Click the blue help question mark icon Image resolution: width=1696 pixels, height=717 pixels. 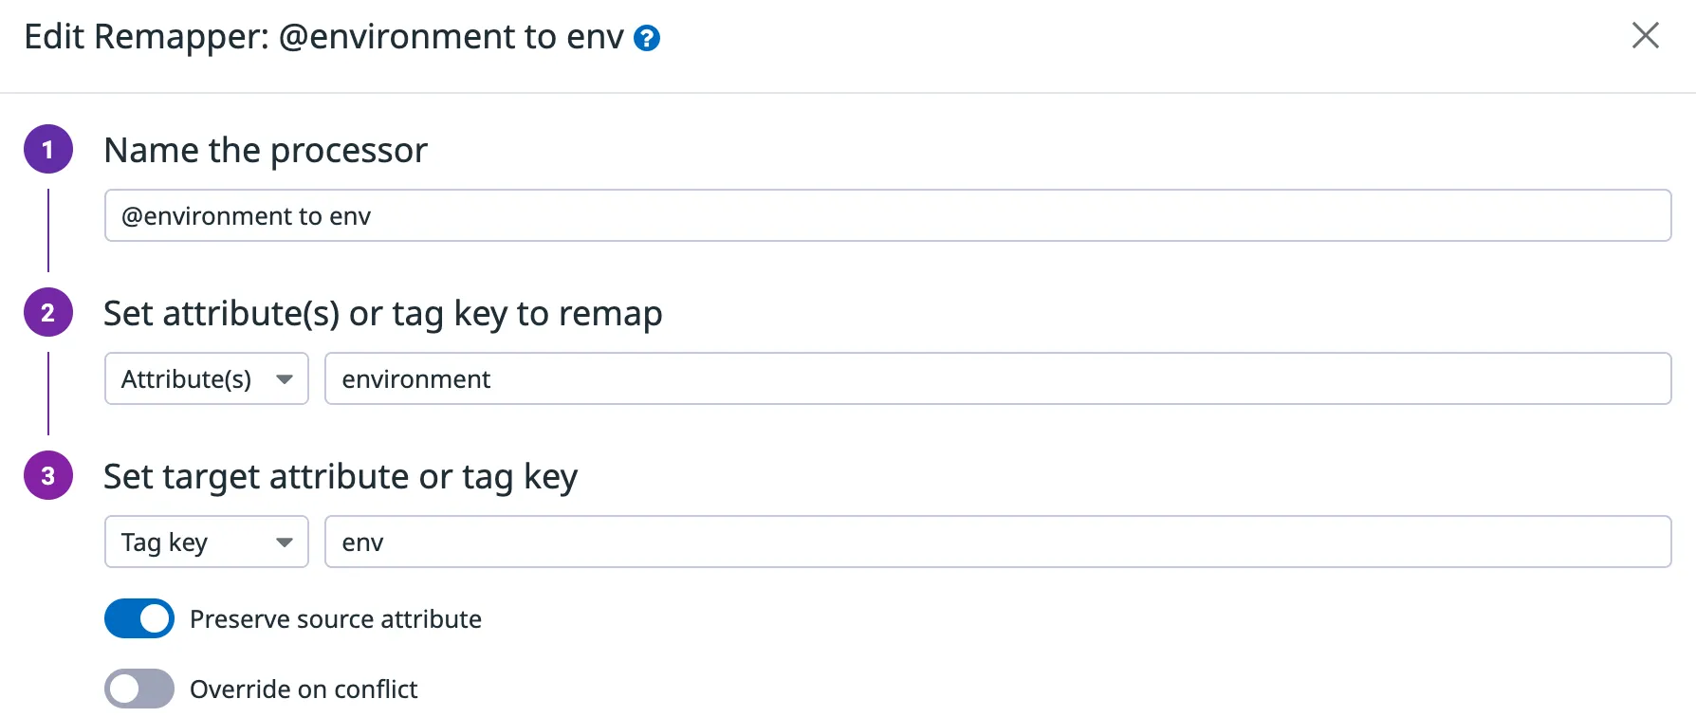[647, 39]
